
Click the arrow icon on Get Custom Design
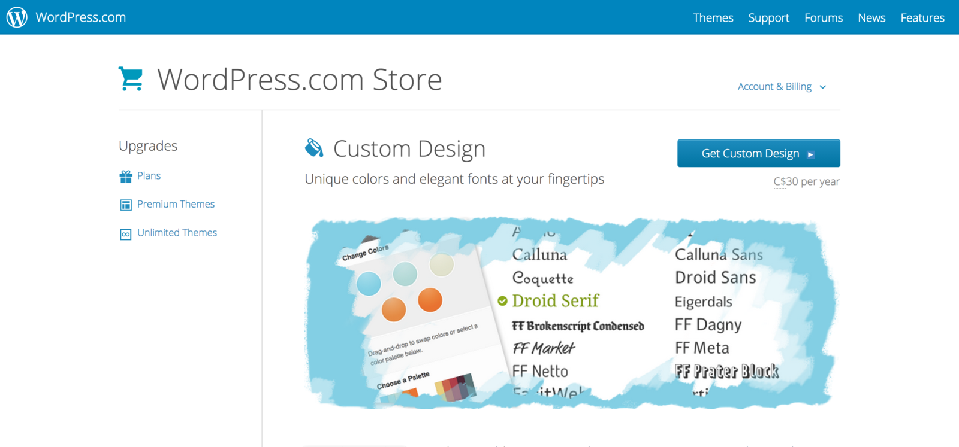[810, 154]
